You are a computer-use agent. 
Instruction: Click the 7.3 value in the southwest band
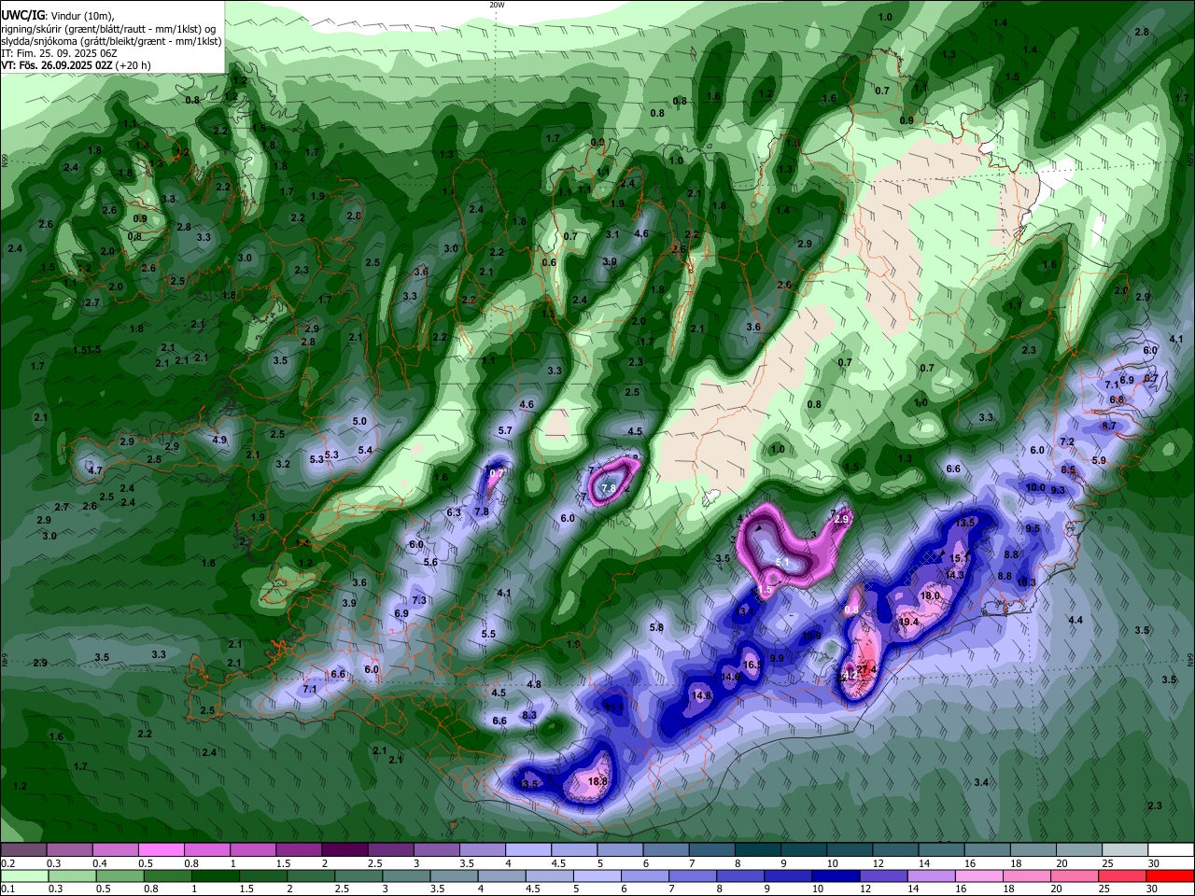[x=419, y=600]
